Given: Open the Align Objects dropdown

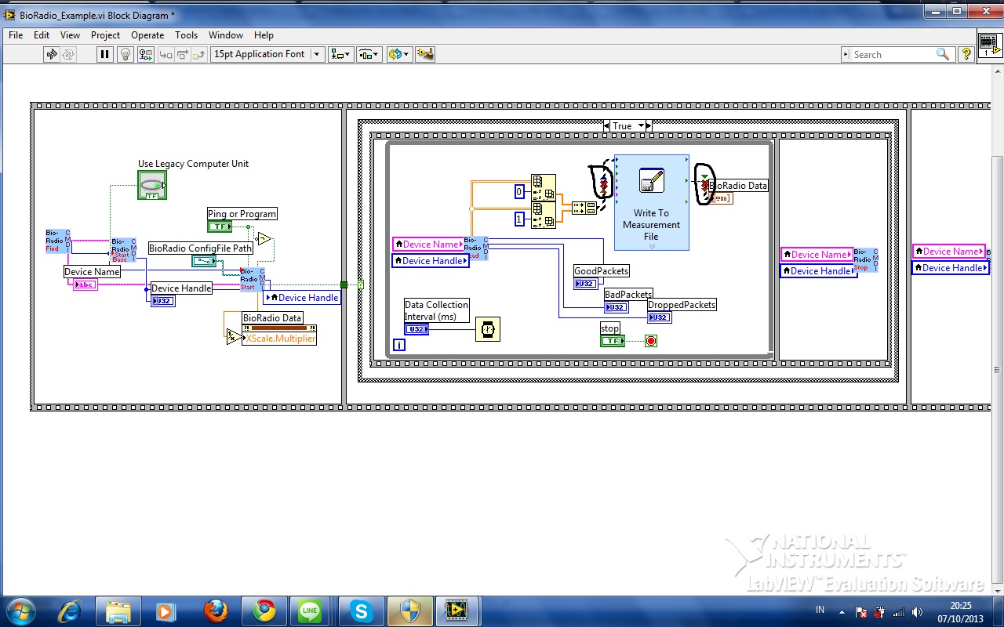Looking at the screenshot, I should click(341, 54).
